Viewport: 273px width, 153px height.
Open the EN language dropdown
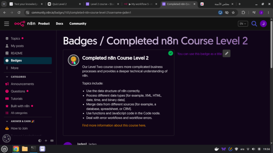[x=243, y=23]
